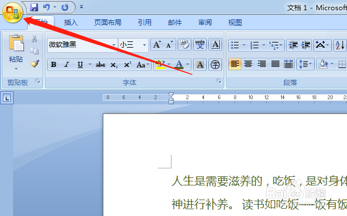The image size is (347, 216).
Task: Center align text
Action: 248,64
